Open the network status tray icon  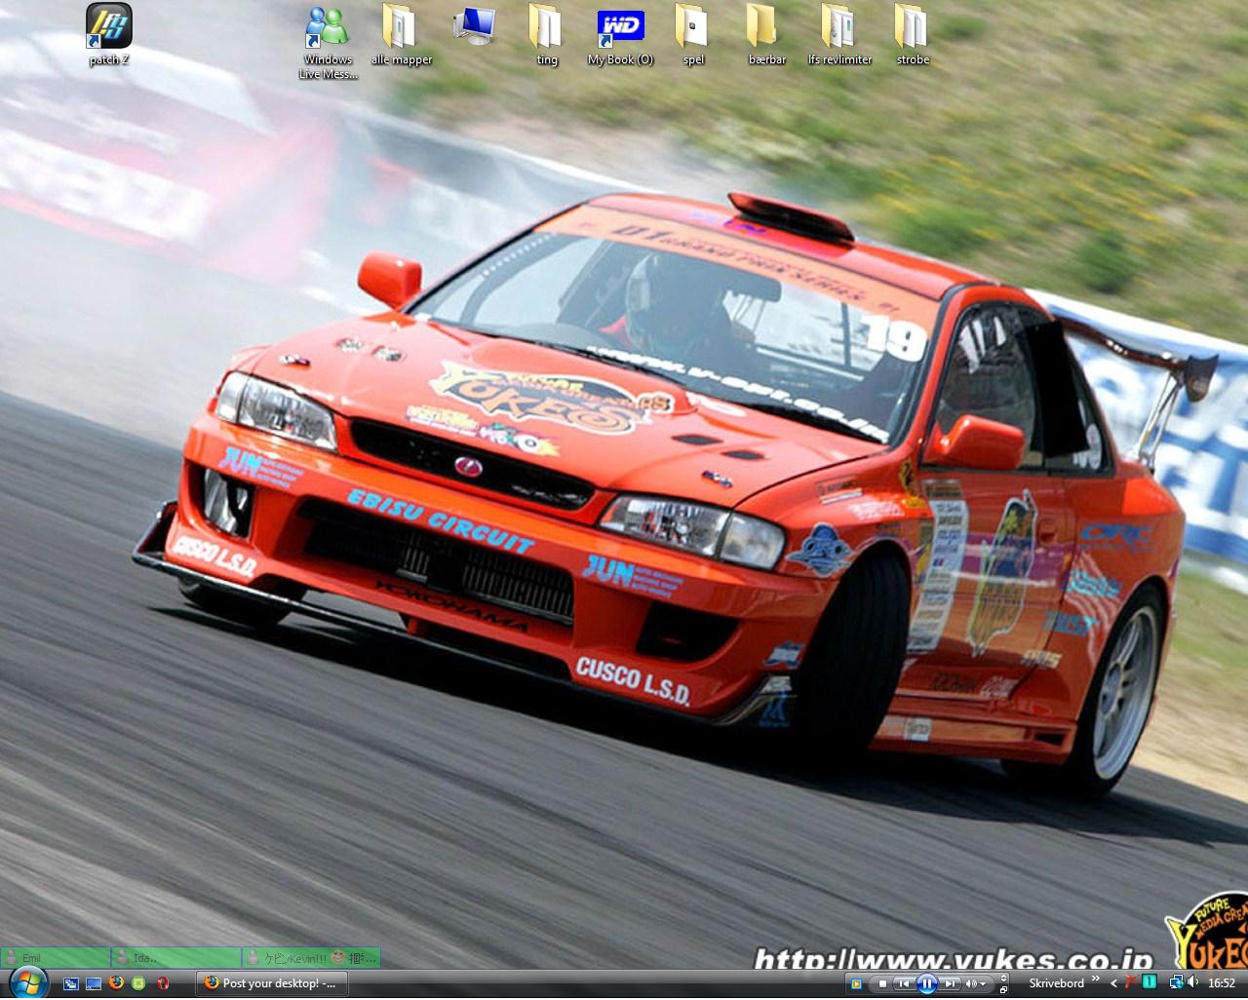[1177, 982]
